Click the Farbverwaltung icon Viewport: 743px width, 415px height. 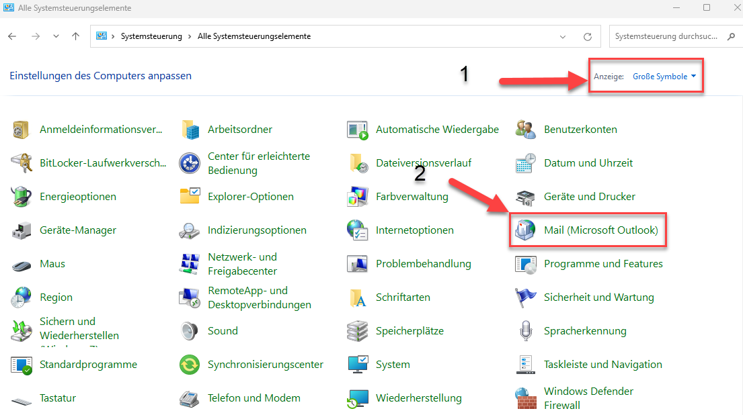[358, 197]
